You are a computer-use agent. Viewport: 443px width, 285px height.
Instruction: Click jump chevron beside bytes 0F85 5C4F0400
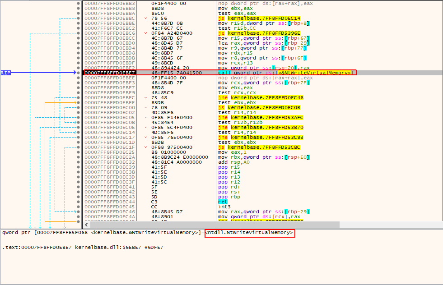coord(145,127)
